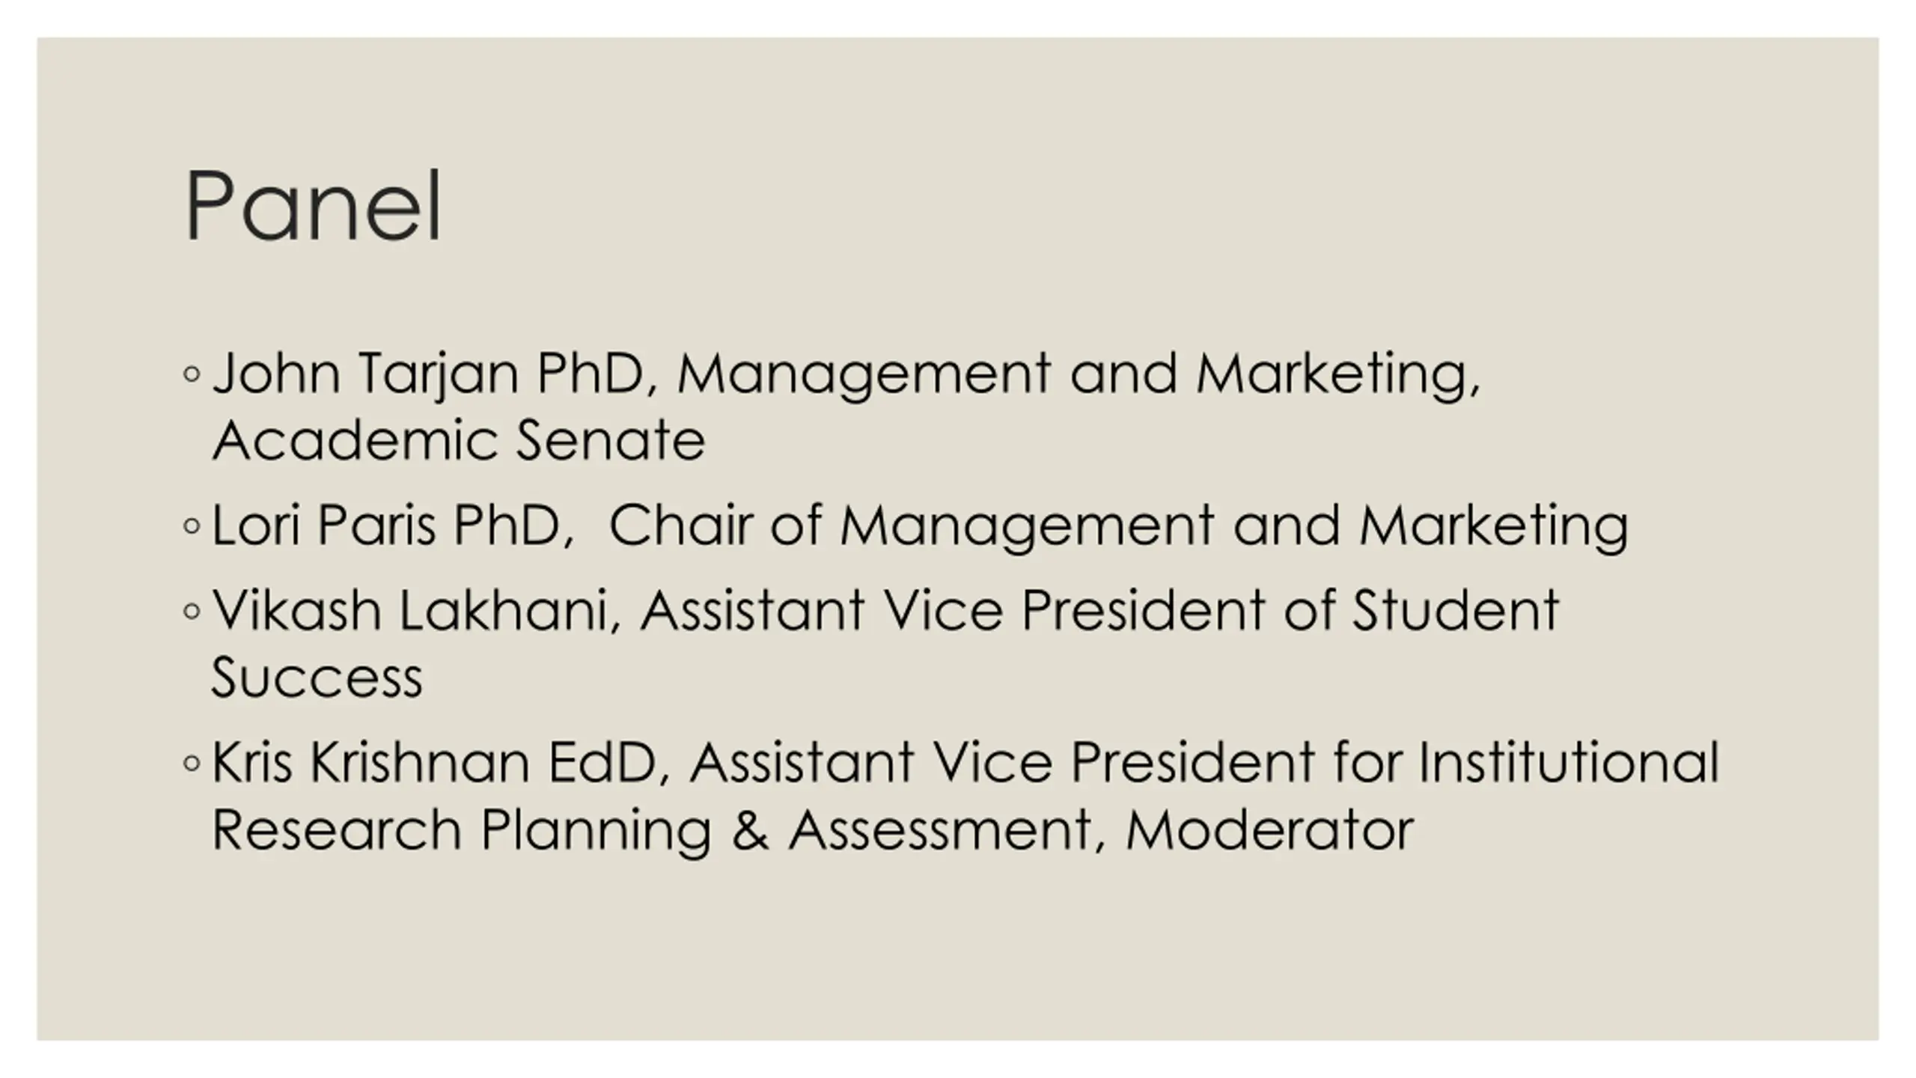Click the word "Student" in Lakhani's line
Viewport: 1916px width, 1078px height.
[1456, 610]
